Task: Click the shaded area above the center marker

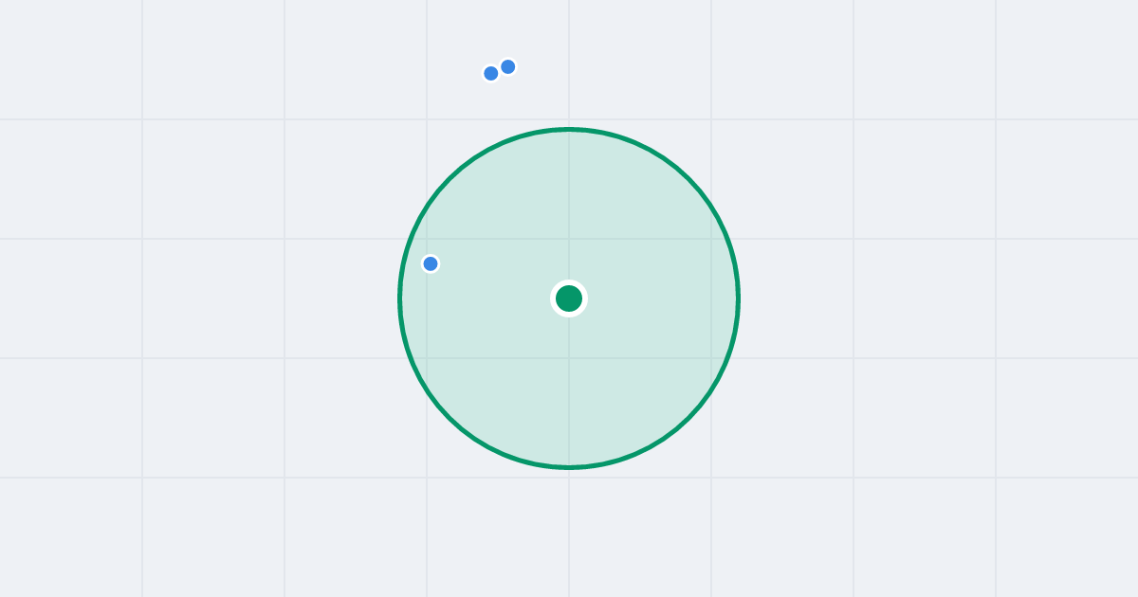Action: (569, 204)
